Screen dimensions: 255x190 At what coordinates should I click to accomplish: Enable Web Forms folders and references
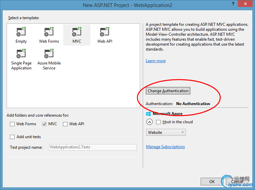tap(12, 124)
